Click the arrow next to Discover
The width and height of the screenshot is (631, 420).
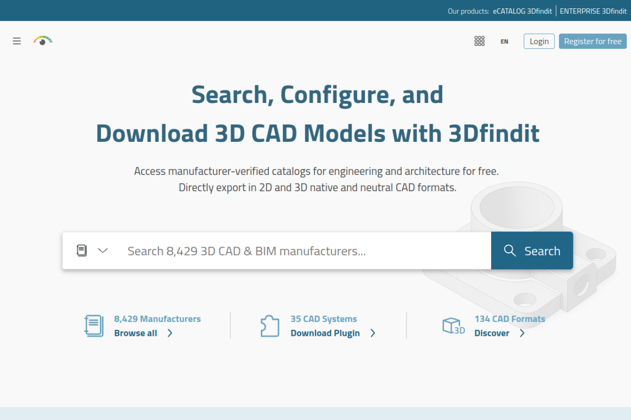click(522, 333)
